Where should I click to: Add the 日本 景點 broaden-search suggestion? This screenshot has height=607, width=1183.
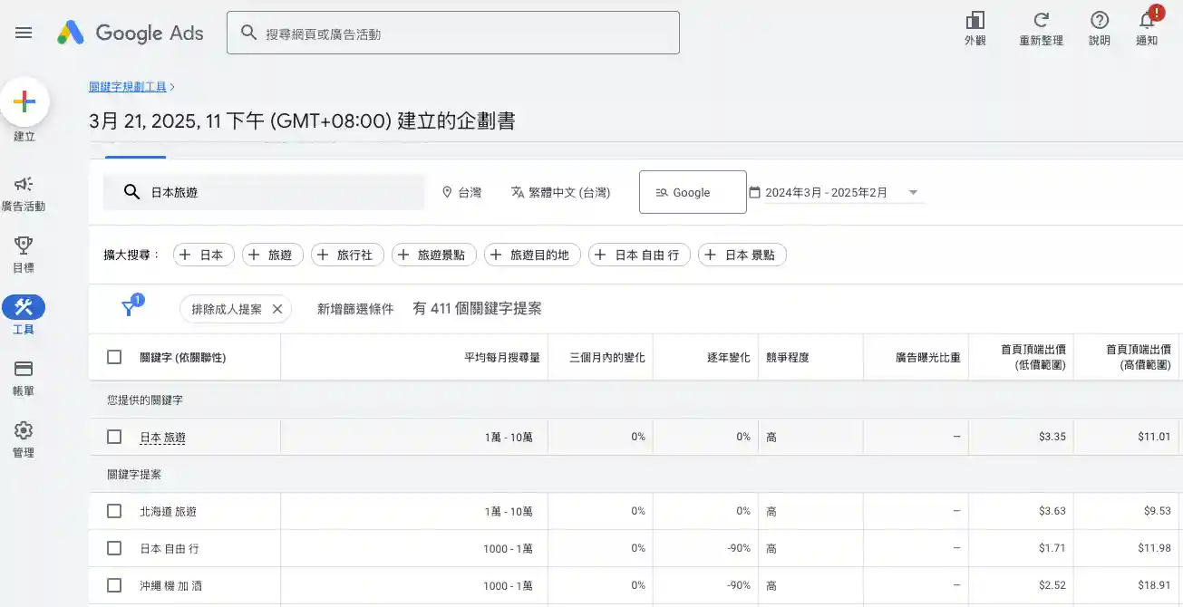741,255
